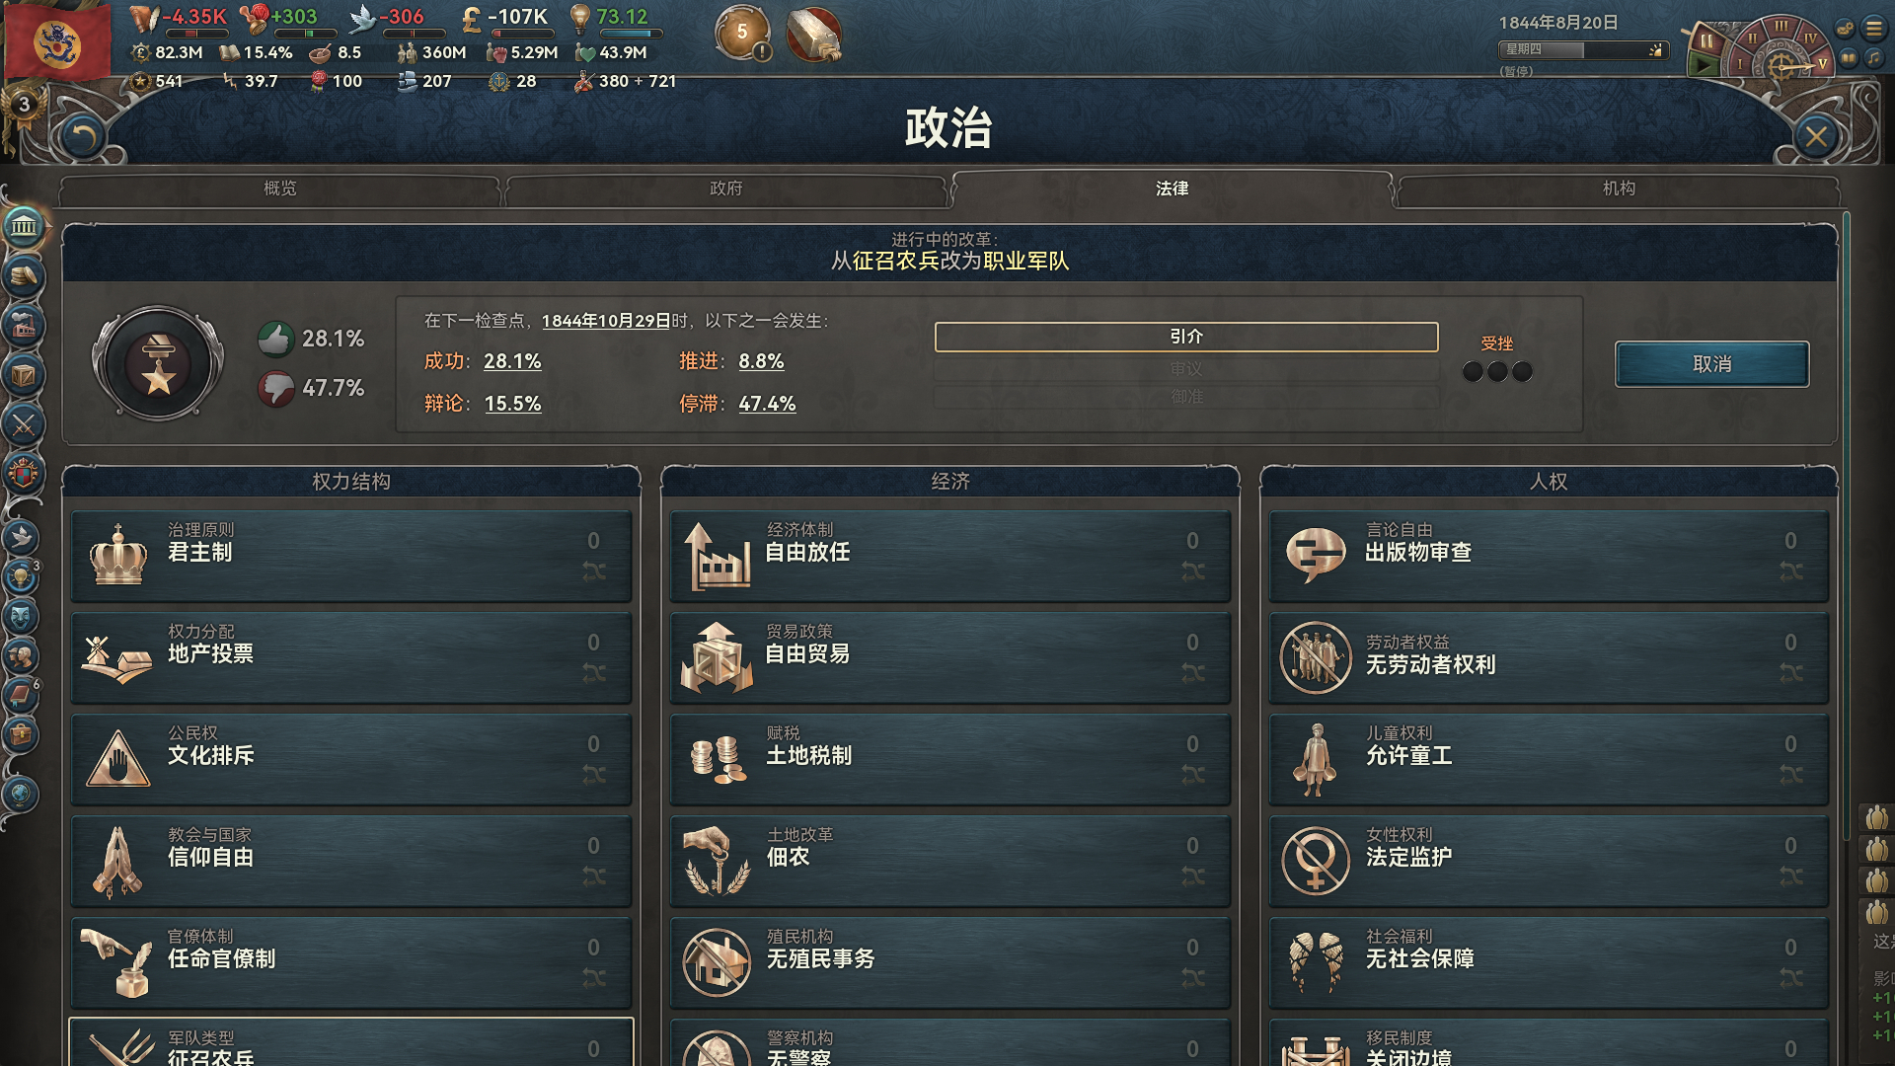Switch to the 政府 tab

[725, 189]
